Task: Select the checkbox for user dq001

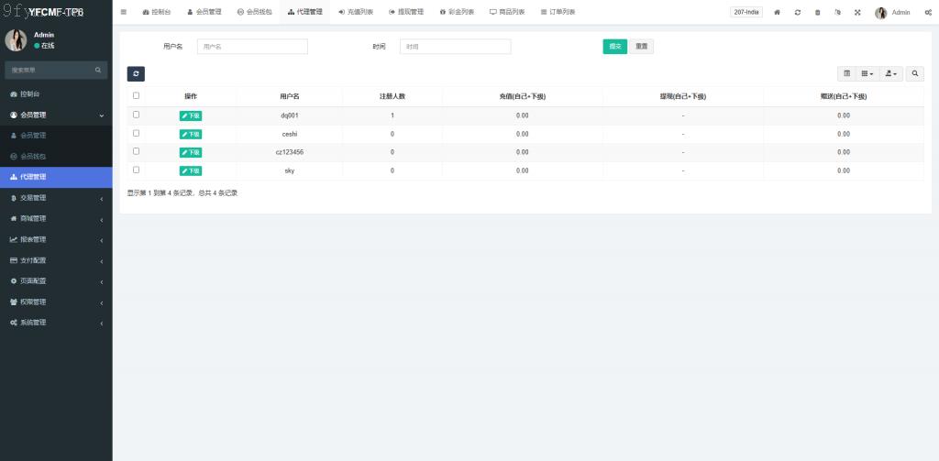Action: [137, 115]
